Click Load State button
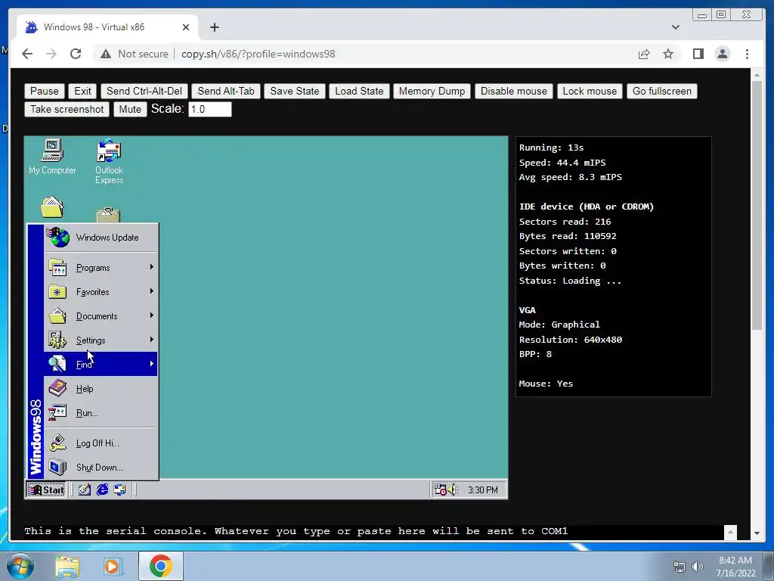774x581 pixels. tap(359, 91)
